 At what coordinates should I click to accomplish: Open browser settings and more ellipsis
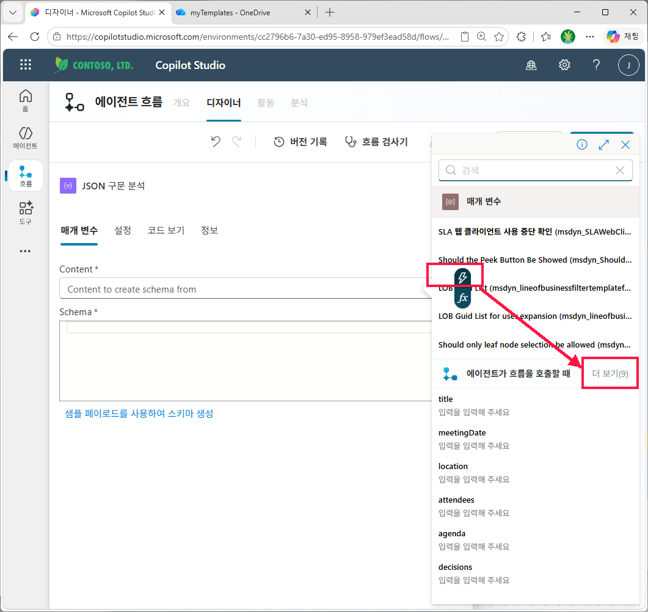(x=590, y=37)
